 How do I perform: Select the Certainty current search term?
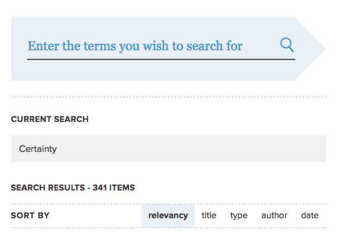38,149
